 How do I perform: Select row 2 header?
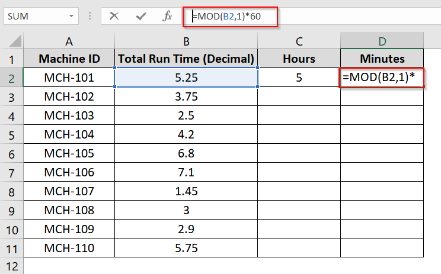(11, 78)
